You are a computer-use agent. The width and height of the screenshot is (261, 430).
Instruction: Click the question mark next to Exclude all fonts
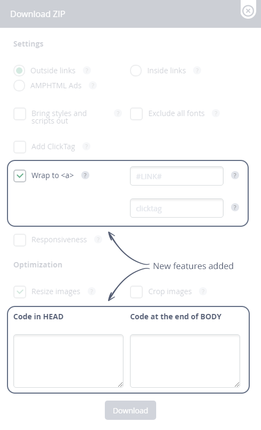(216, 113)
